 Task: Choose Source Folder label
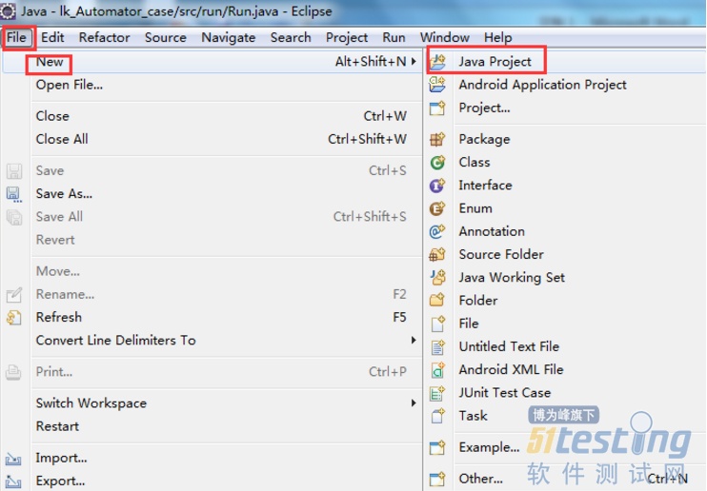coord(501,254)
